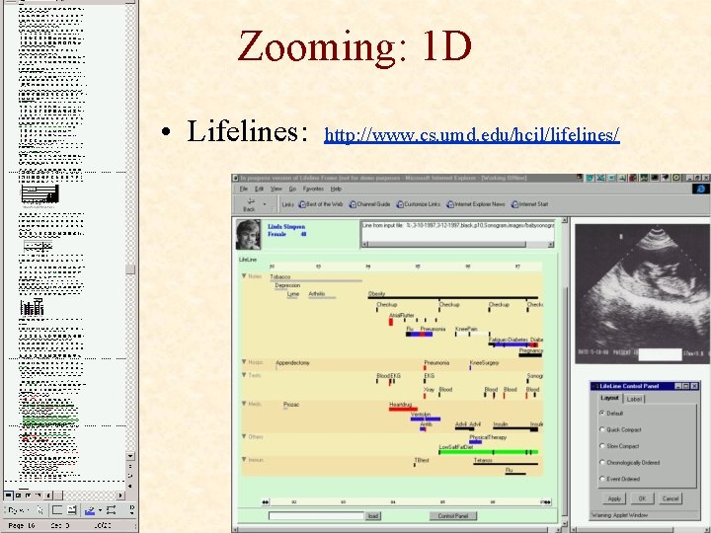
Task: Open the Channel Guide link
Action: point(369,204)
